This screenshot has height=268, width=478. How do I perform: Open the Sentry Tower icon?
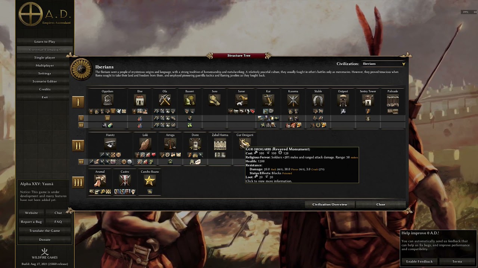(x=368, y=100)
